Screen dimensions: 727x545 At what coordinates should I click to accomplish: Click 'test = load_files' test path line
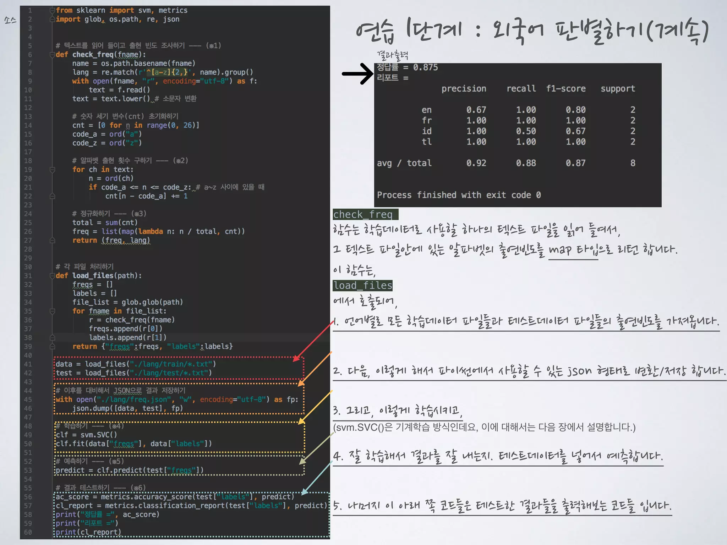coord(134,373)
